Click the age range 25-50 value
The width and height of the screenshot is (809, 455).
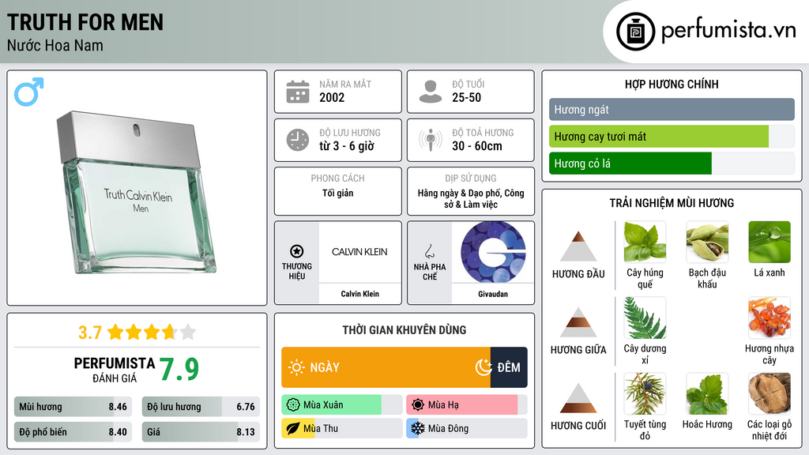coord(466,97)
